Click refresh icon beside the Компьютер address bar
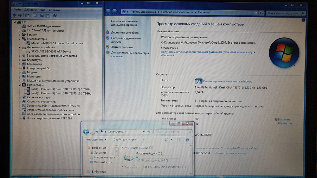The width and height of the screenshot is (317, 178). (149, 132)
